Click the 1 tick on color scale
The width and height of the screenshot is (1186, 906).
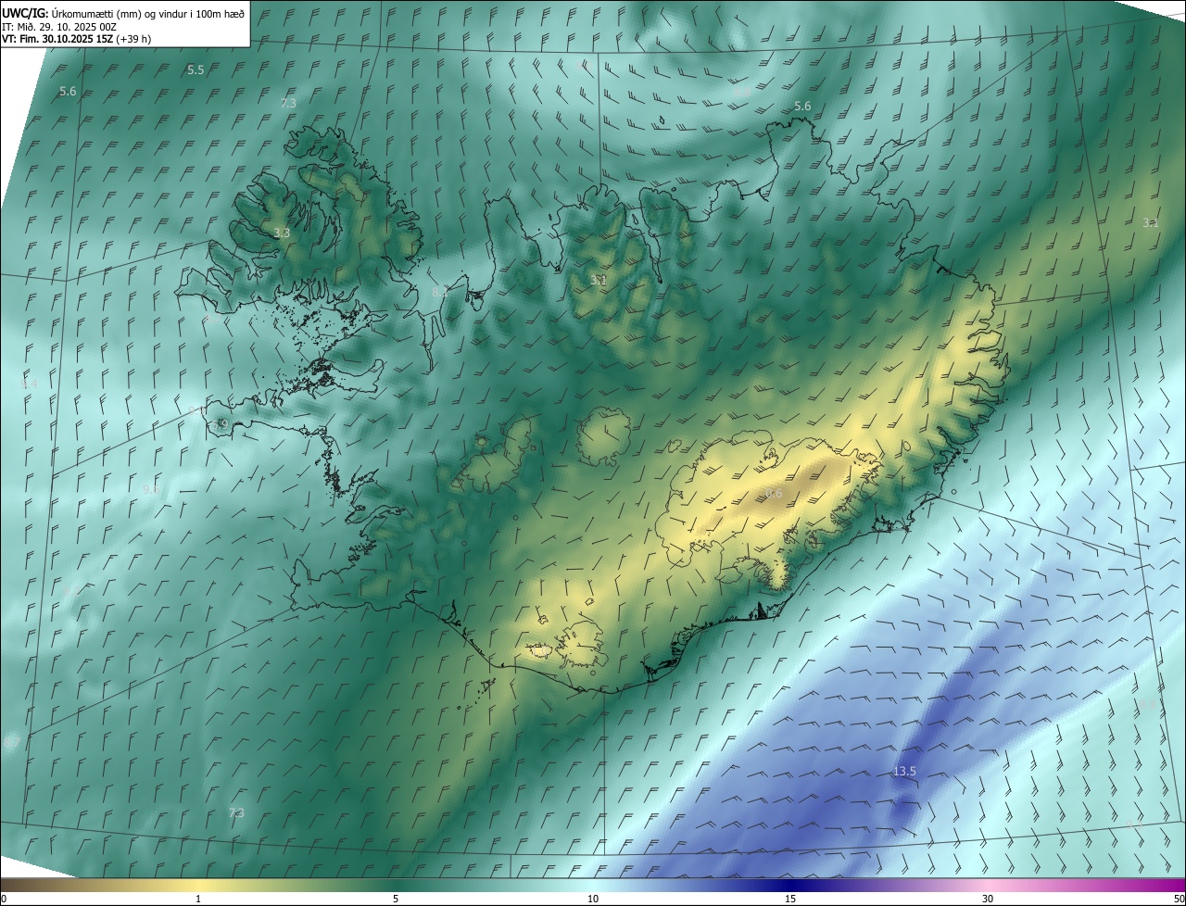tap(198, 900)
